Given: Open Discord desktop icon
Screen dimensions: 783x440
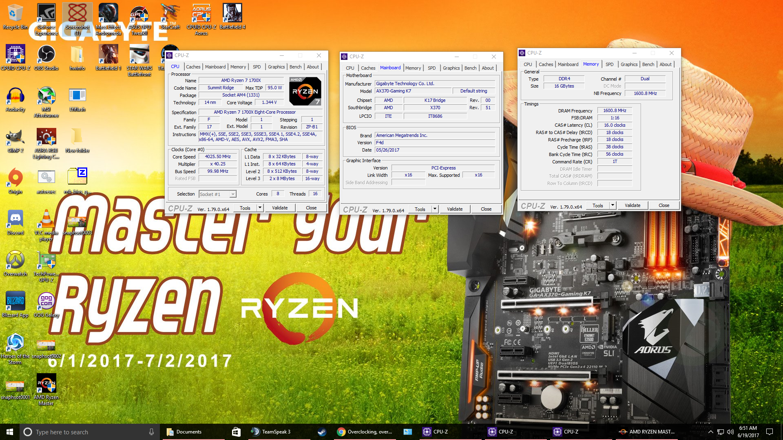Looking at the screenshot, I should pyautogui.click(x=15, y=223).
